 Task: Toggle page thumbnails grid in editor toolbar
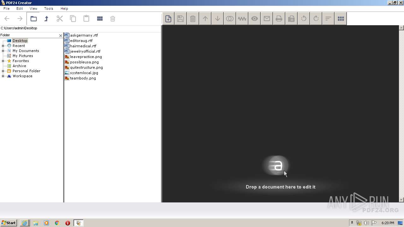(341, 19)
